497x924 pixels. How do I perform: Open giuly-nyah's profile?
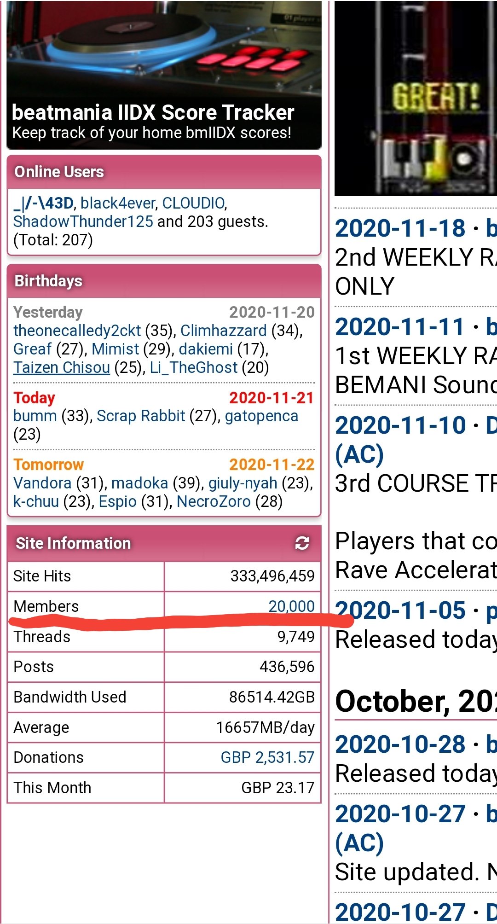[243, 483]
